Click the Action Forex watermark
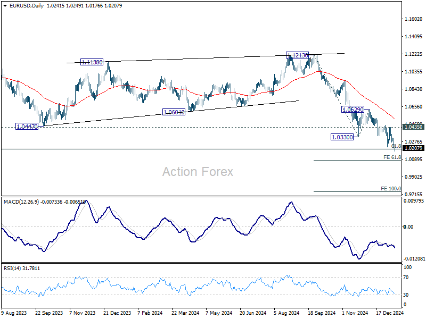 click(198, 172)
